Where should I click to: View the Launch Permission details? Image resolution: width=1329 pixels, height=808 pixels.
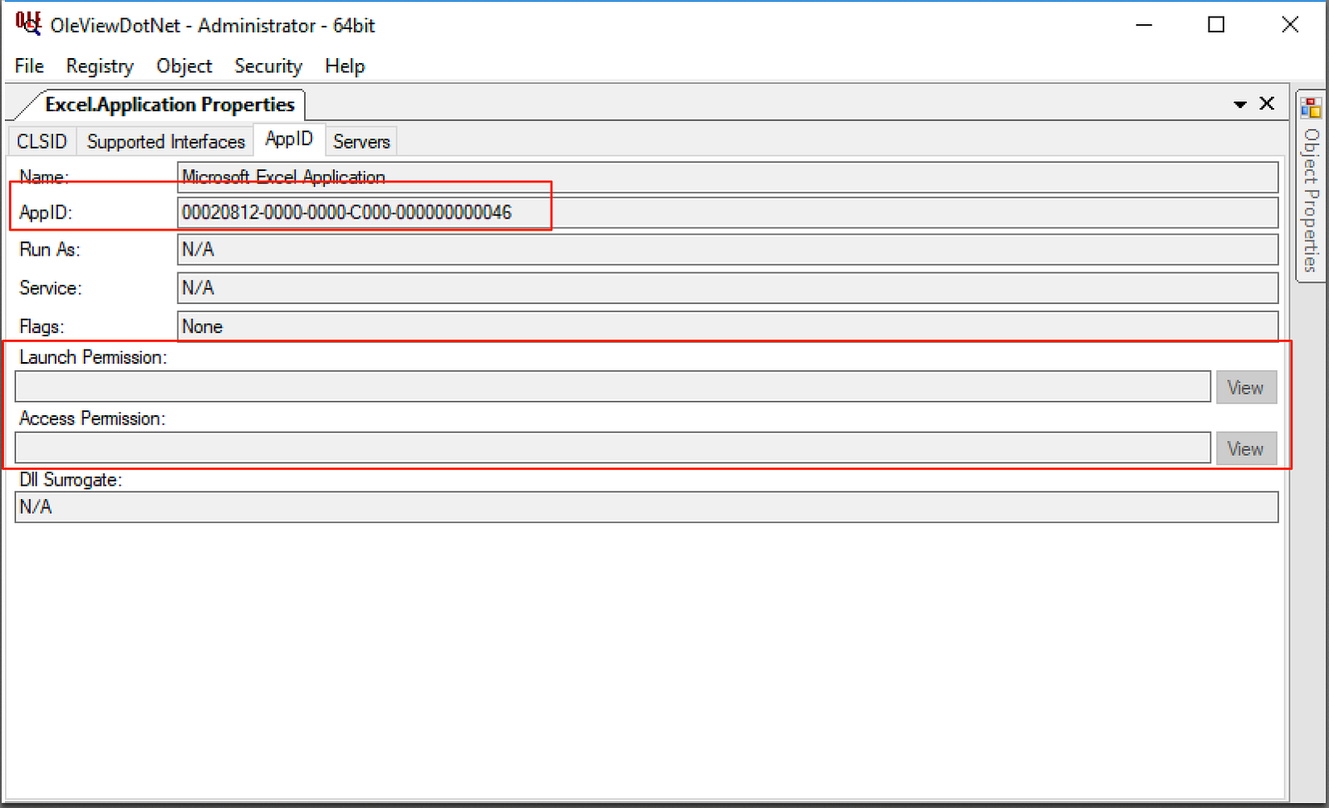tap(1246, 387)
